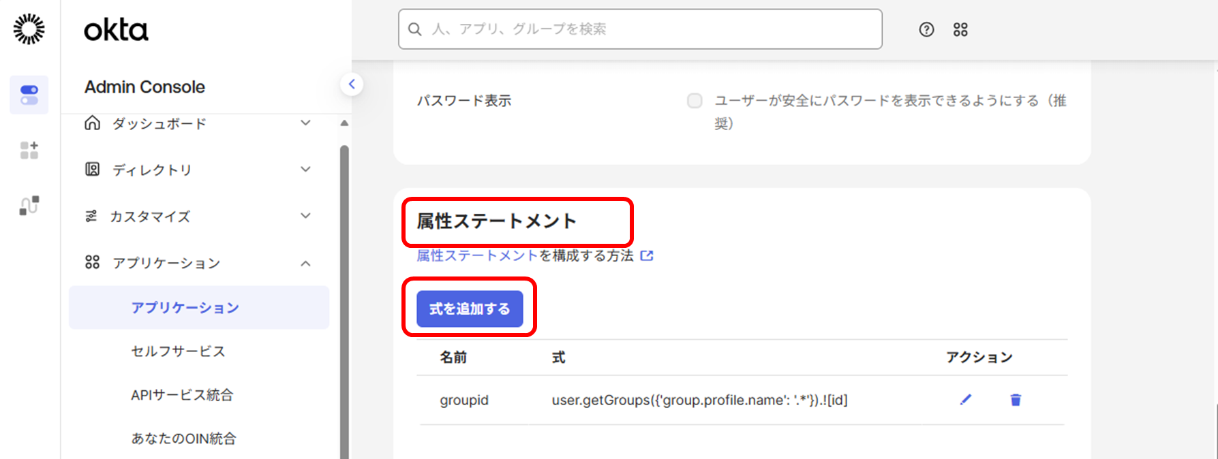Collapse the アプリケーション menu chevron
The image size is (1218, 459).
click(x=306, y=263)
